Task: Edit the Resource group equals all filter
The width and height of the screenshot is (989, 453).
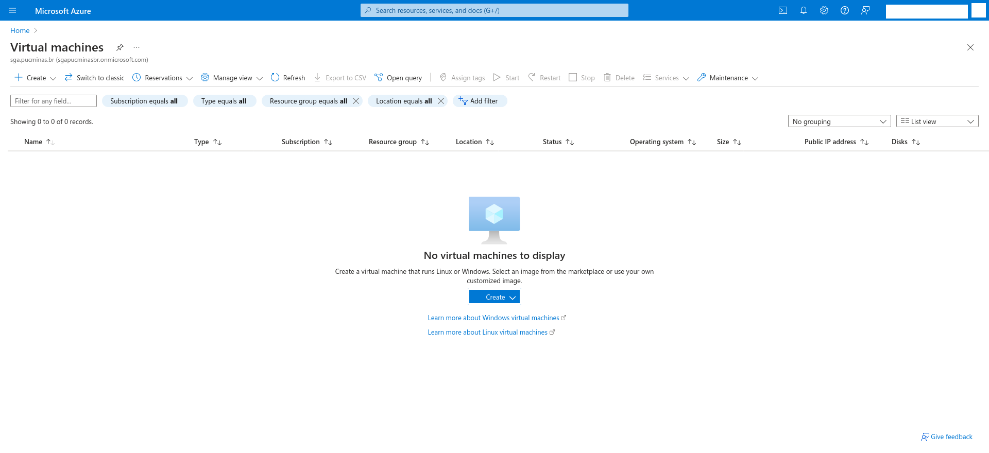Action: click(308, 101)
